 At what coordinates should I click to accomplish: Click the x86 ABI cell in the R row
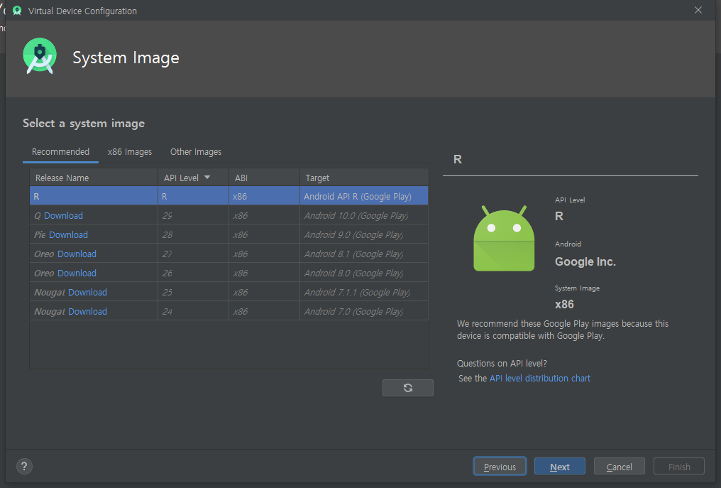pyautogui.click(x=265, y=196)
